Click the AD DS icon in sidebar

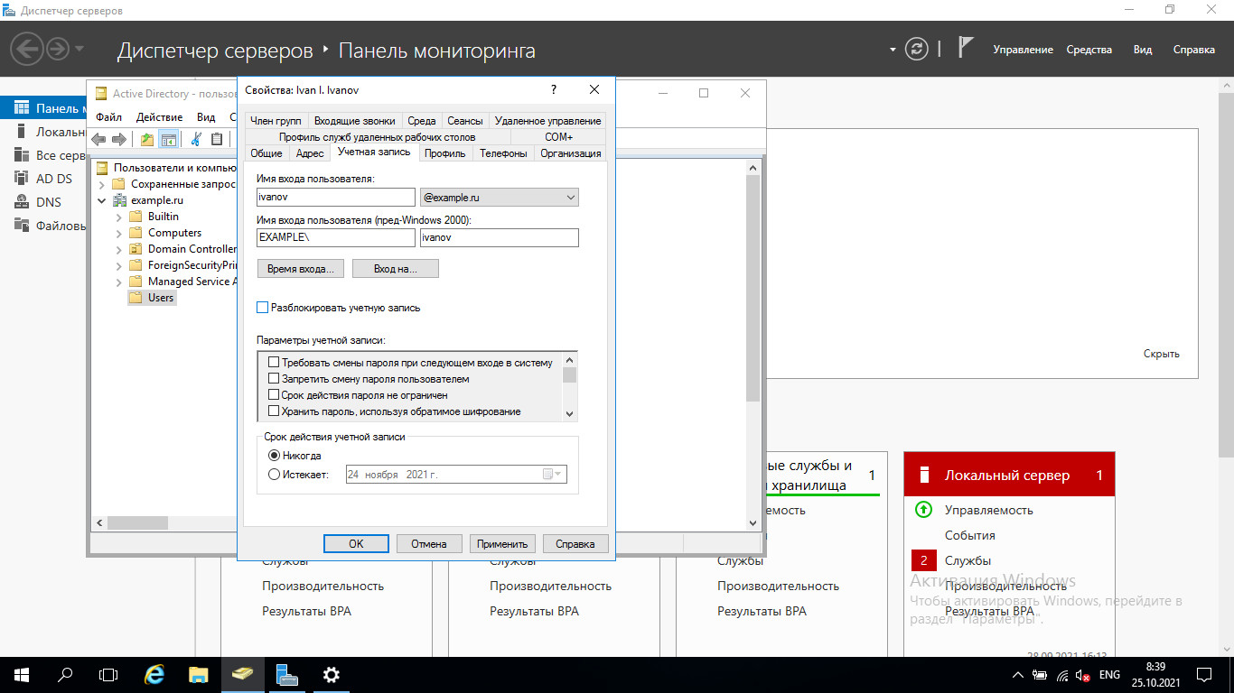(x=21, y=179)
